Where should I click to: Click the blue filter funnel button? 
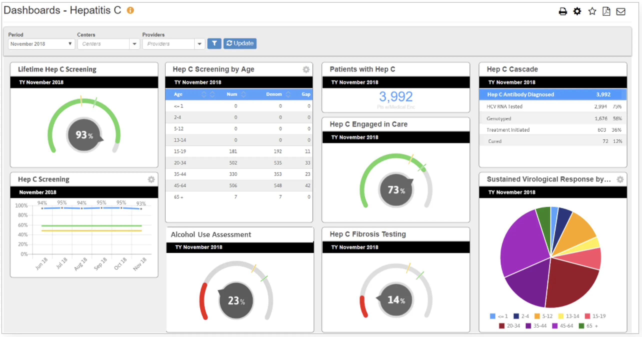click(x=214, y=43)
